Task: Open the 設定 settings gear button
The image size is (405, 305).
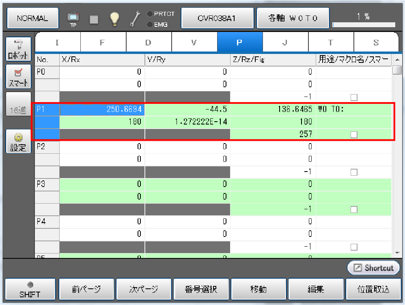Action: click(18, 142)
